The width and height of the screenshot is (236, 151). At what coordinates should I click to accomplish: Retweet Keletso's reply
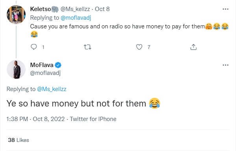[87, 47]
